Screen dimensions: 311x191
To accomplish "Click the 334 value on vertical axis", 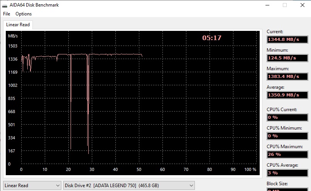I will pos(12,138).
